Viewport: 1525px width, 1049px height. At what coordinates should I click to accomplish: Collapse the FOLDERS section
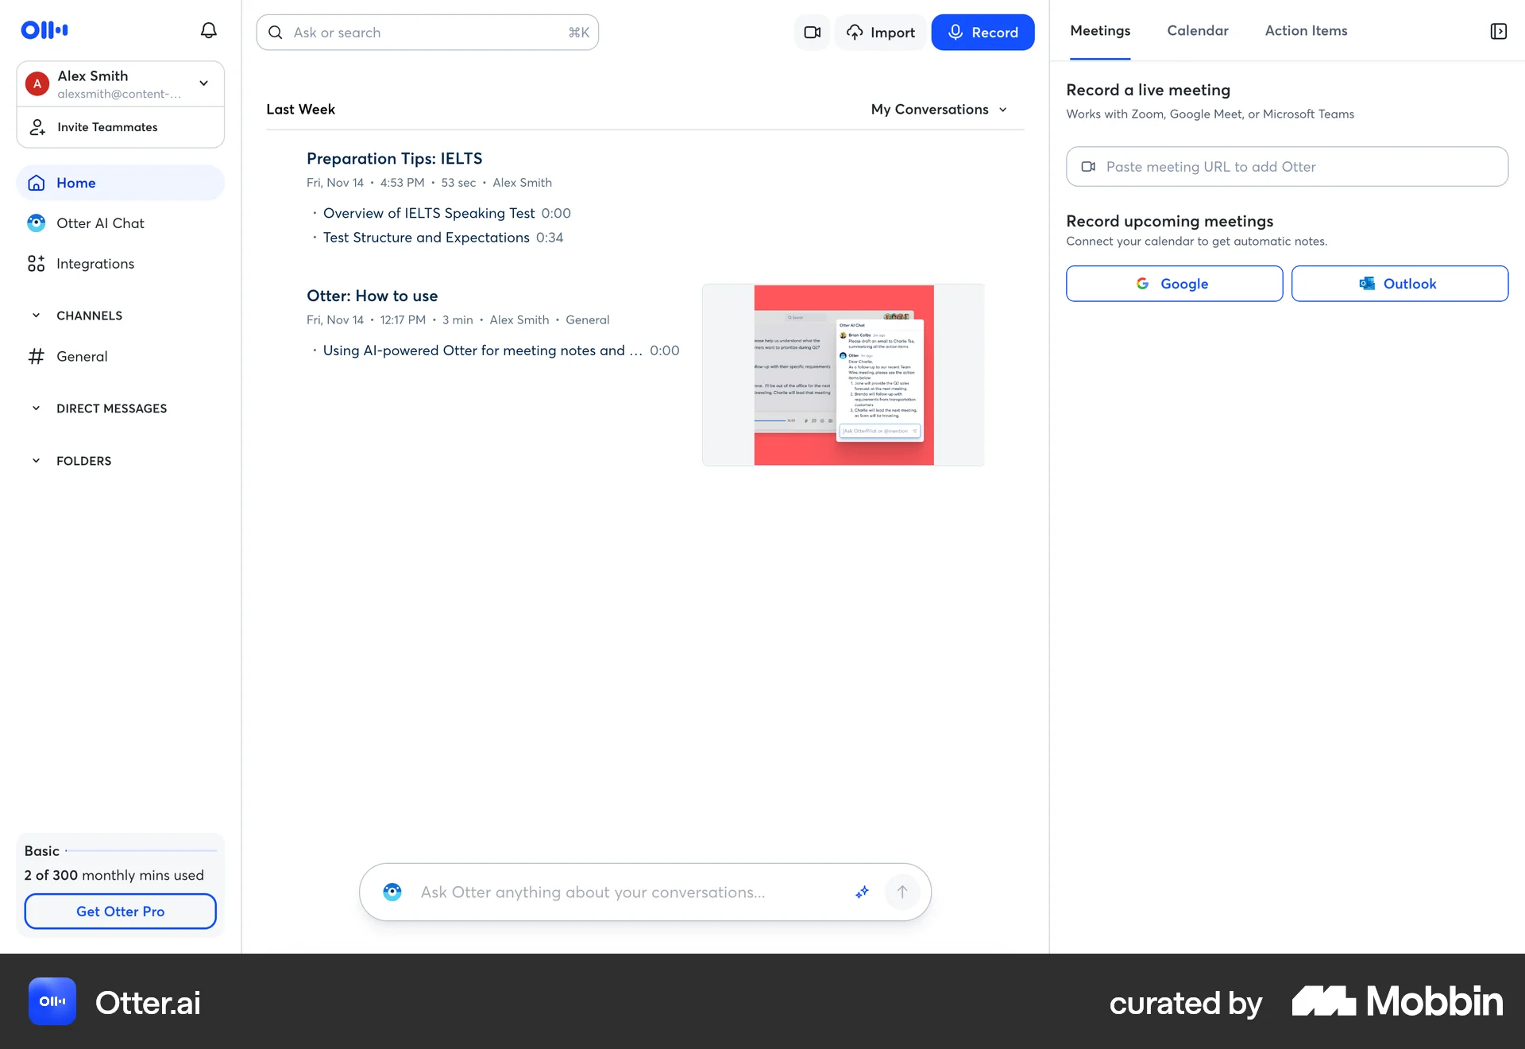tap(36, 461)
